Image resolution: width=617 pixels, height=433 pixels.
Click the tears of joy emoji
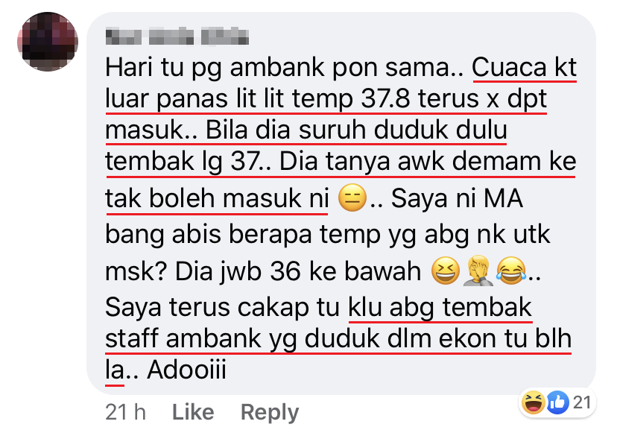(x=510, y=271)
